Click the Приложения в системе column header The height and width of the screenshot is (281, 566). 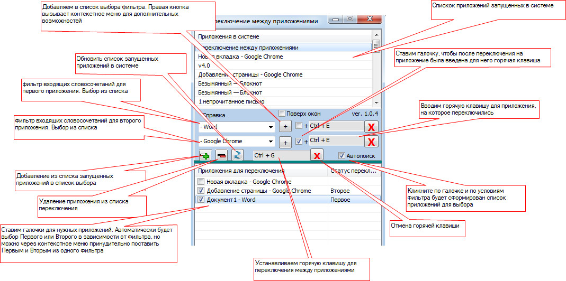[x=283, y=37]
